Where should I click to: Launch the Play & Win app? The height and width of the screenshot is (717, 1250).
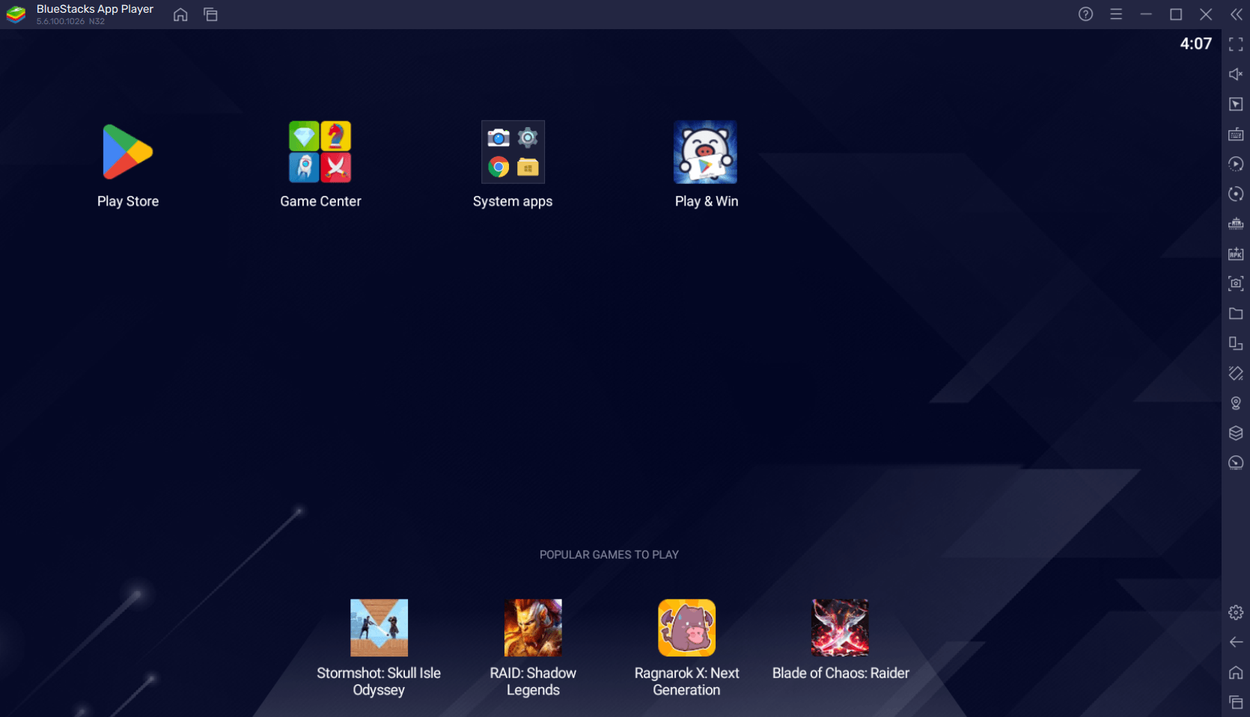[705, 153]
